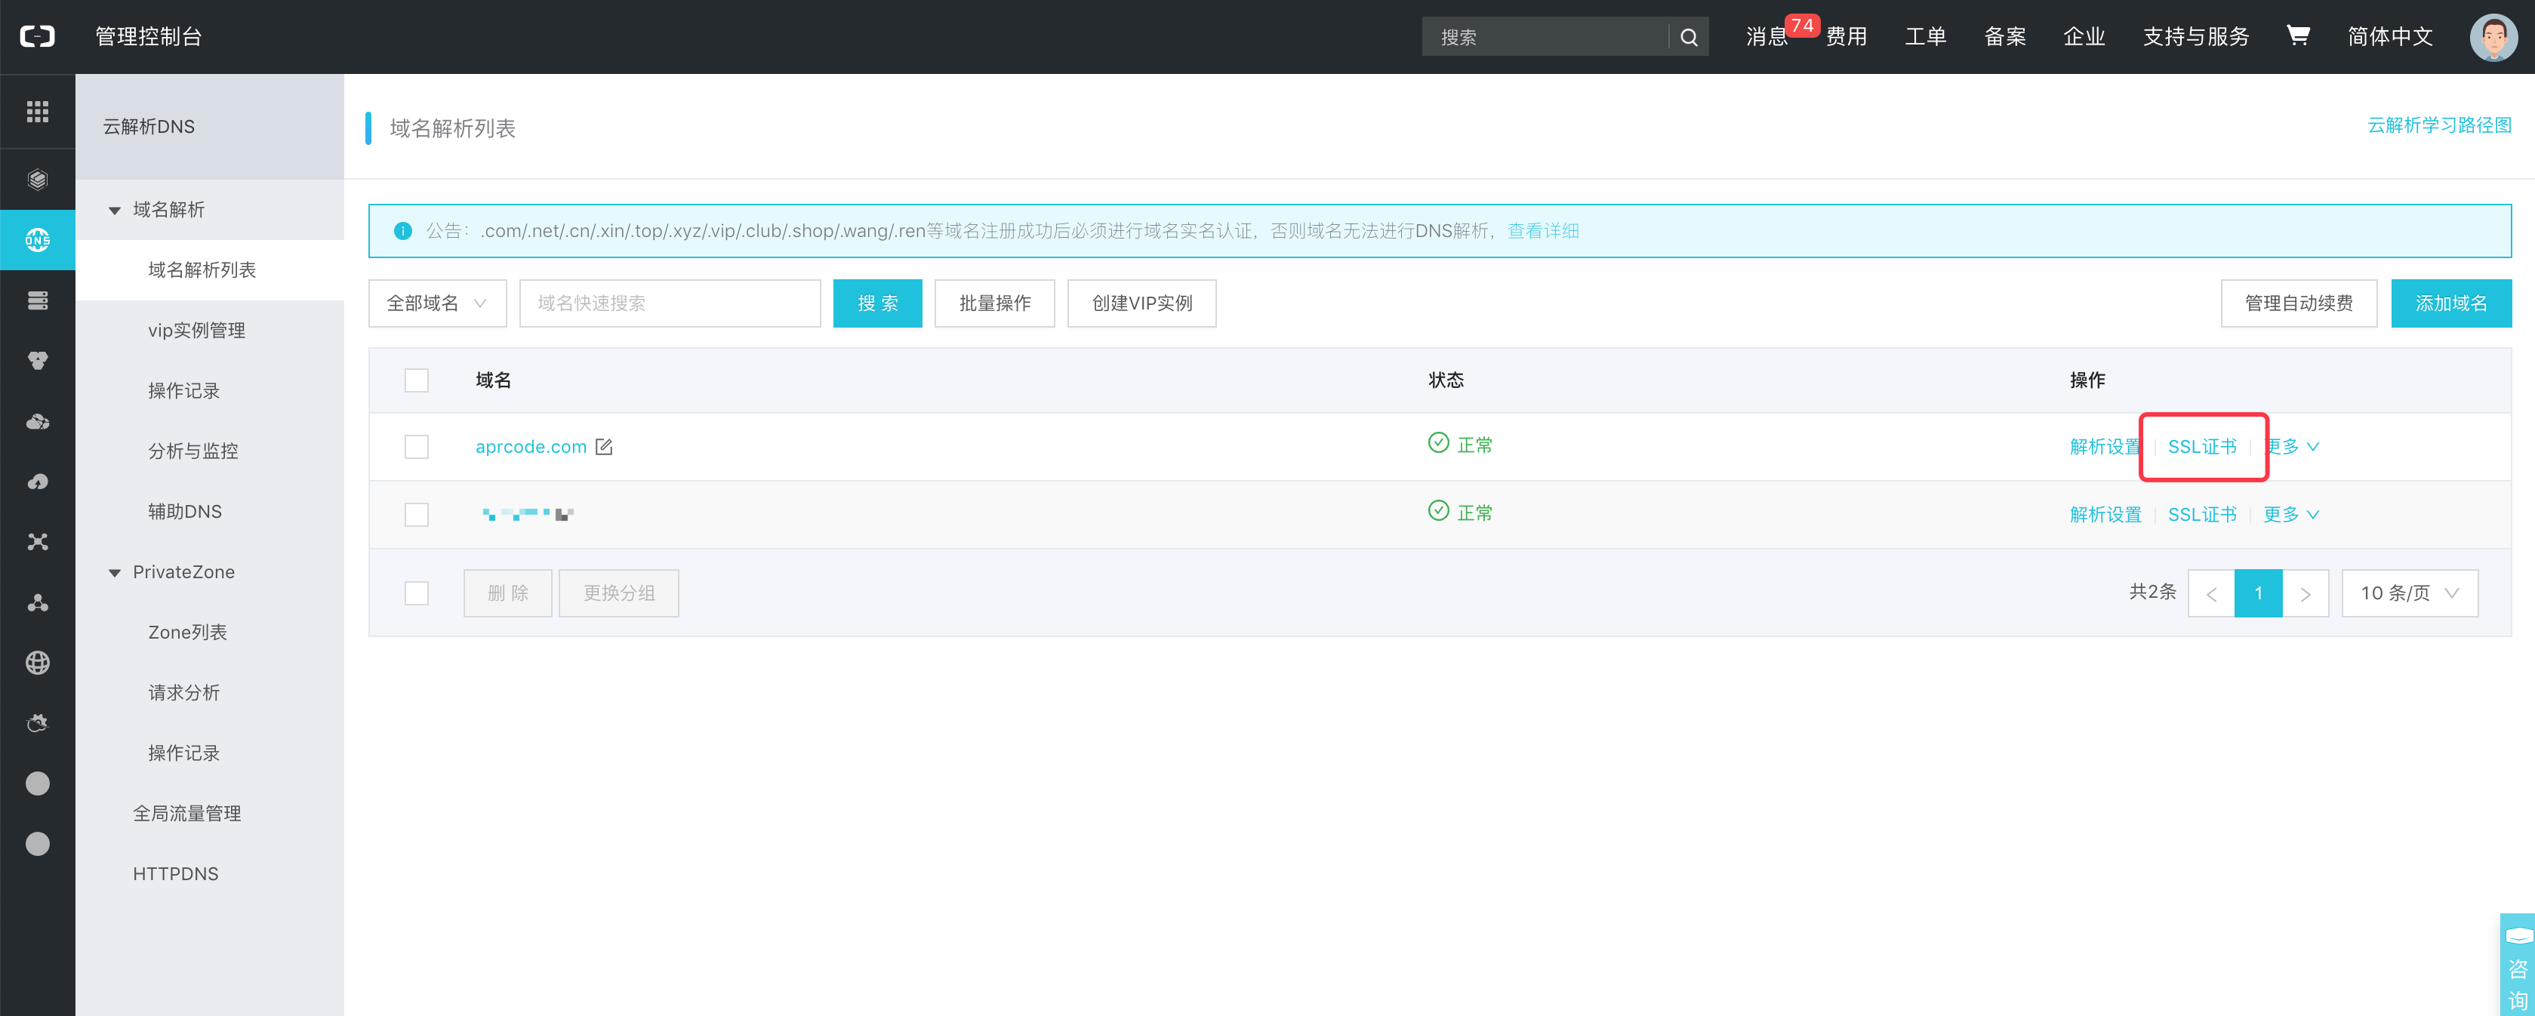Open the SSL证书 link for aprcode.com
The width and height of the screenshot is (2535, 1016).
point(2202,447)
